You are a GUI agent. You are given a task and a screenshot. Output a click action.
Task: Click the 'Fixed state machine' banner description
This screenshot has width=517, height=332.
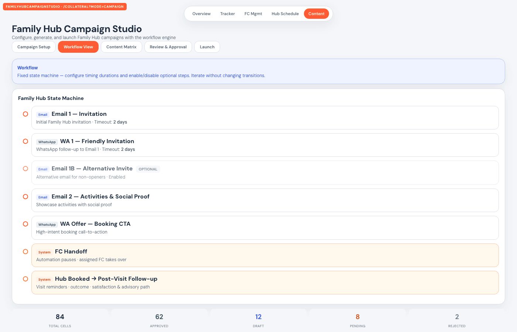[141, 76]
